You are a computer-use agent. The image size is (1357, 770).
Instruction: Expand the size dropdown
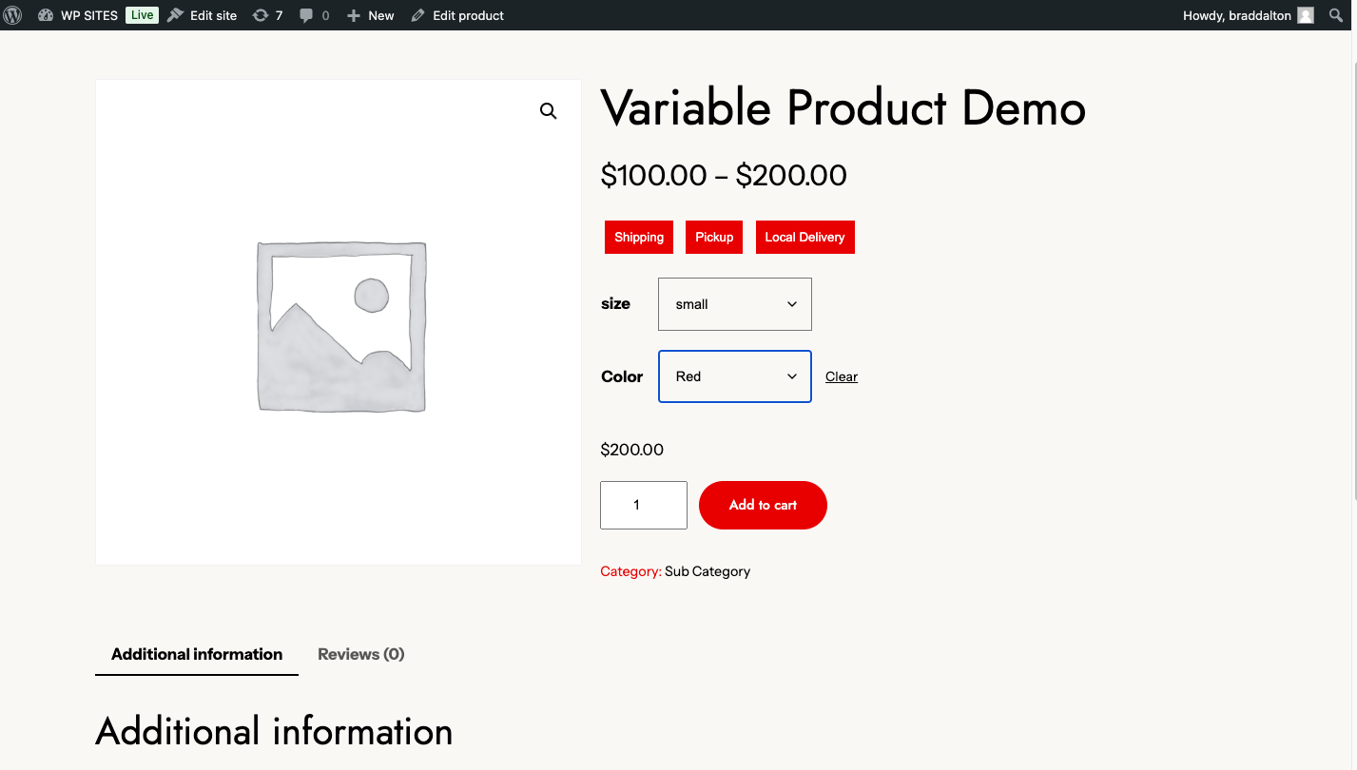(x=734, y=304)
